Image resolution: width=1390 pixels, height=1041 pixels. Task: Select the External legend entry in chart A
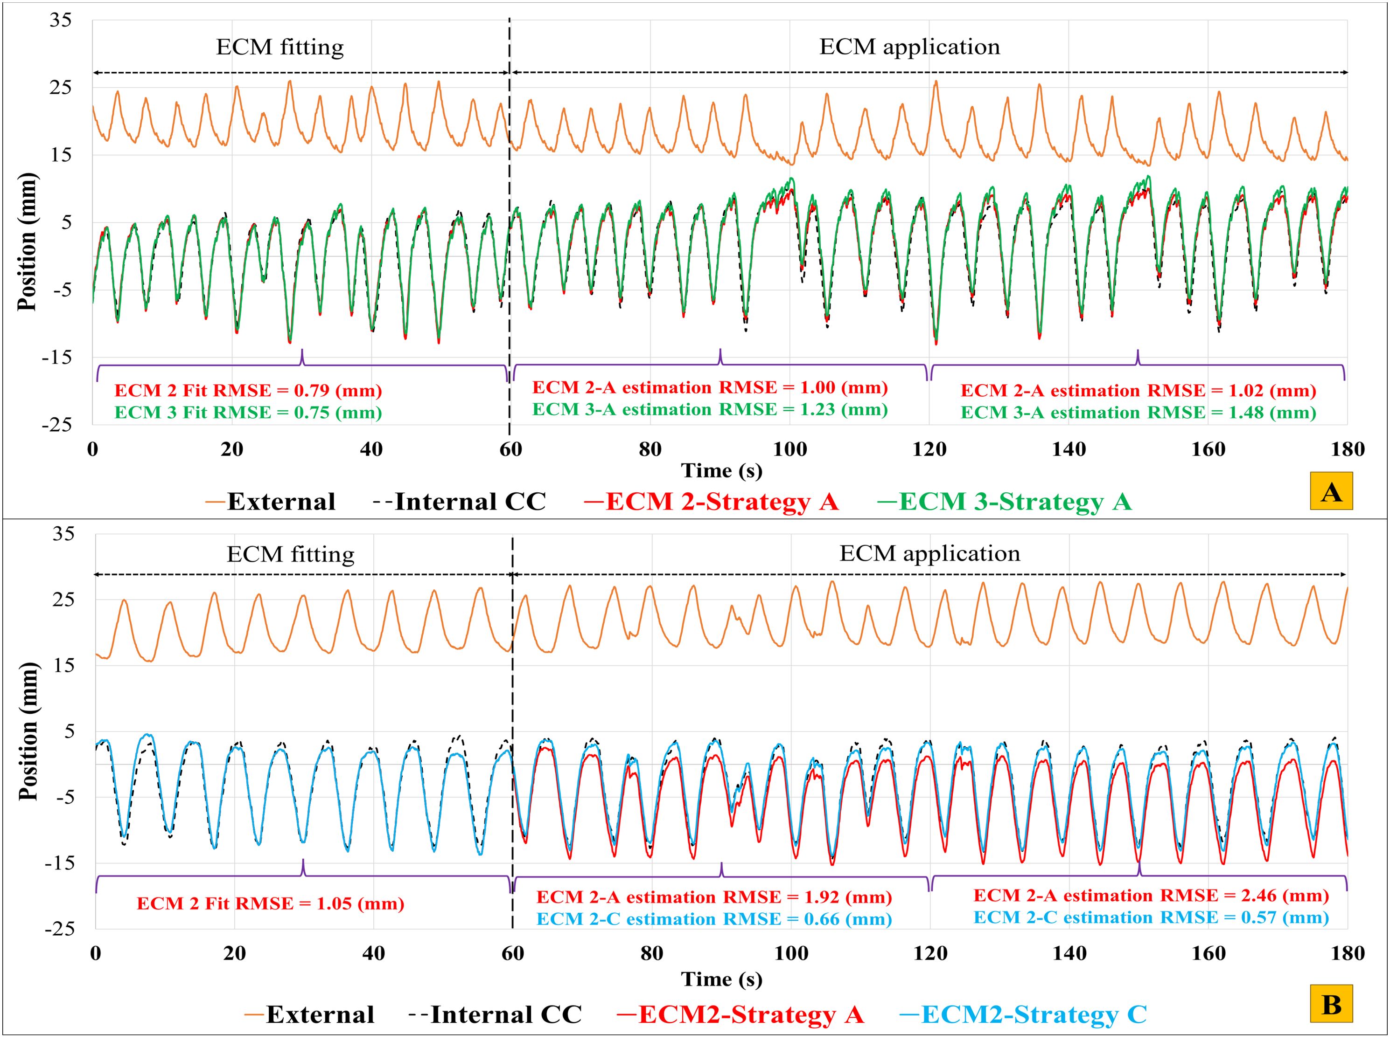coord(270,502)
